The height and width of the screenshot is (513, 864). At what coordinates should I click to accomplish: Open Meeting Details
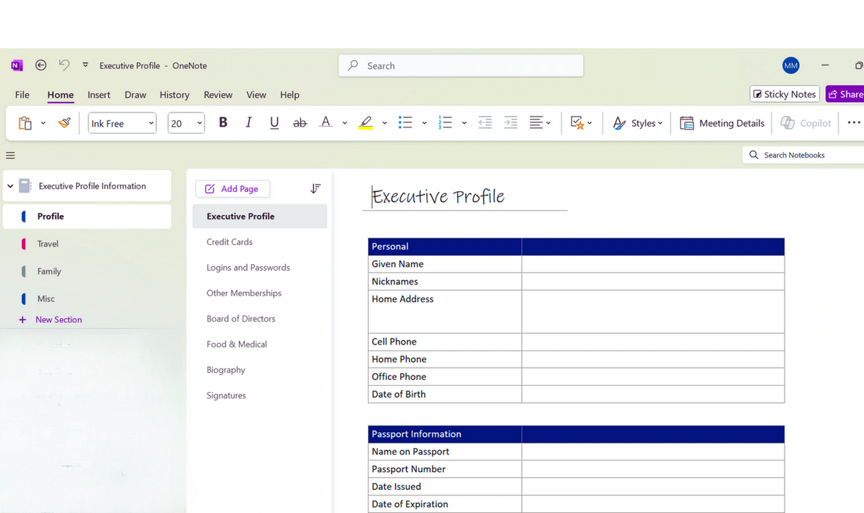coord(721,123)
